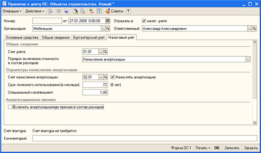Image resolution: width=261 pixels, height=153 pixels.
Task: Open the Операция dropdown menu
Action: (12, 11)
